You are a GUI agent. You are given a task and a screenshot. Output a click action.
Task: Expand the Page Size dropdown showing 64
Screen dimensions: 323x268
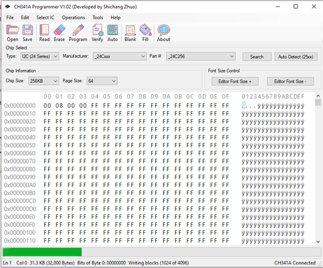[102, 81]
